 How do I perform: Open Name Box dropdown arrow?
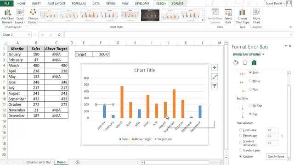pos(29,35)
